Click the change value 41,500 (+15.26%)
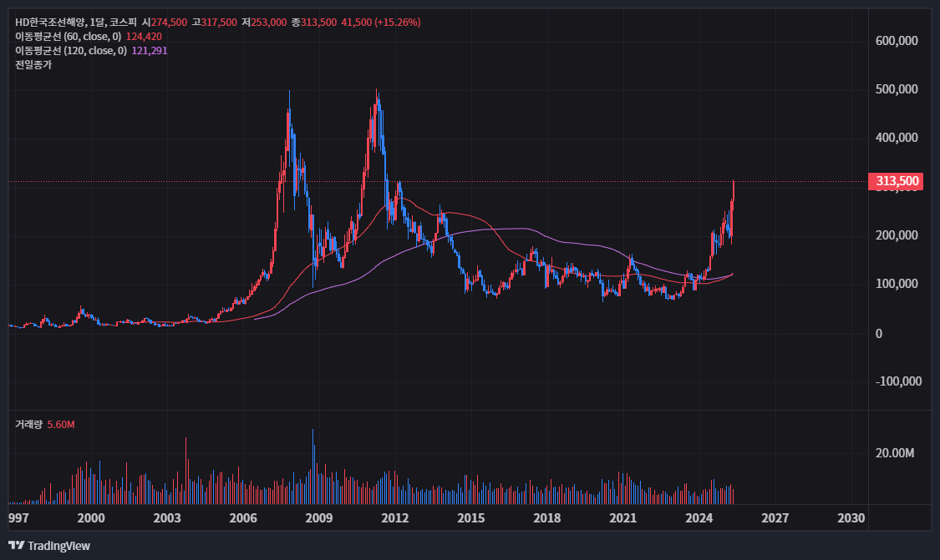 (x=381, y=23)
